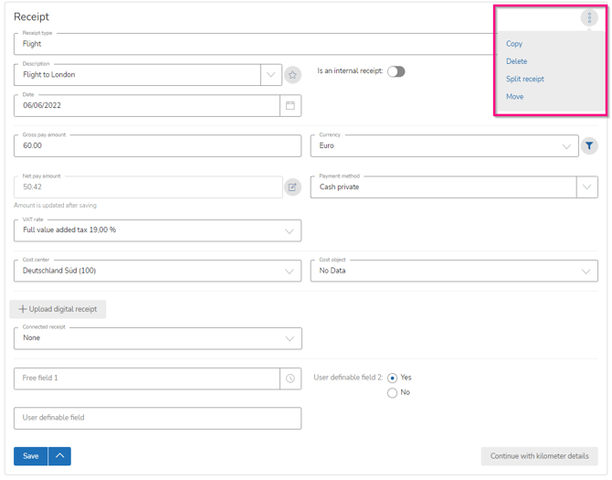Viewport: 612px width, 480px height.
Task: Choose Copy from the context menu
Action: pyautogui.click(x=514, y=44)
